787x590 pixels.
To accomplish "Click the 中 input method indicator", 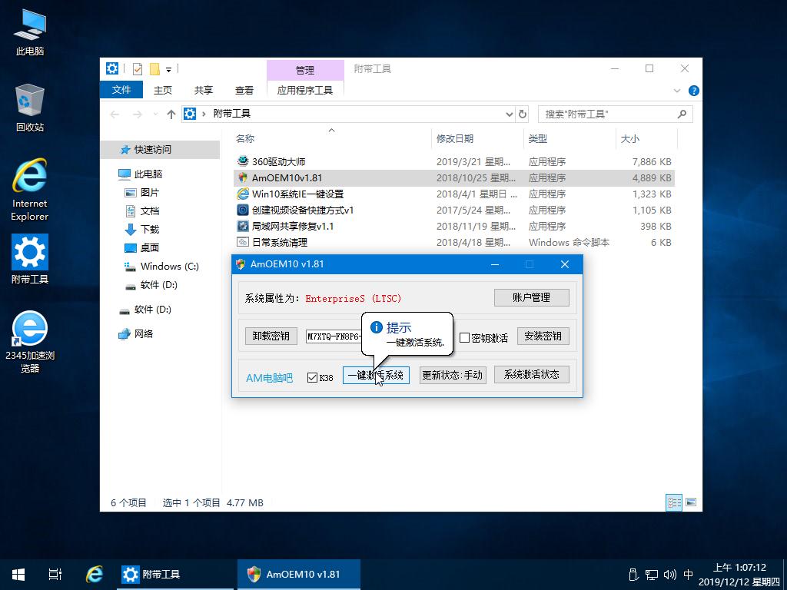I will (x=688, y=575).
